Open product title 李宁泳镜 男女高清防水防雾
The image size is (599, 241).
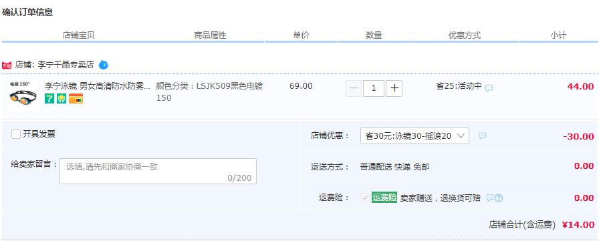click(x=98, y=86)
